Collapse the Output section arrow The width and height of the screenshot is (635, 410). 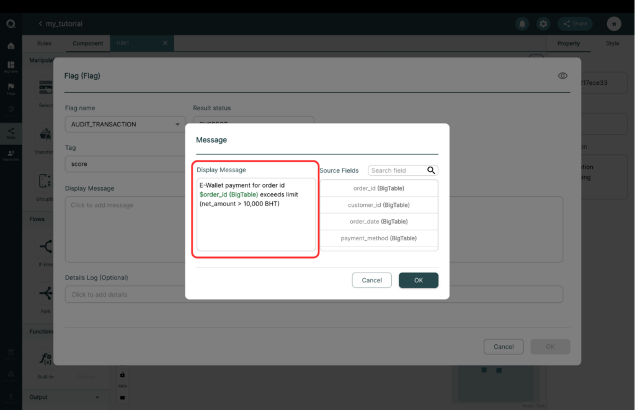[97, 397]
